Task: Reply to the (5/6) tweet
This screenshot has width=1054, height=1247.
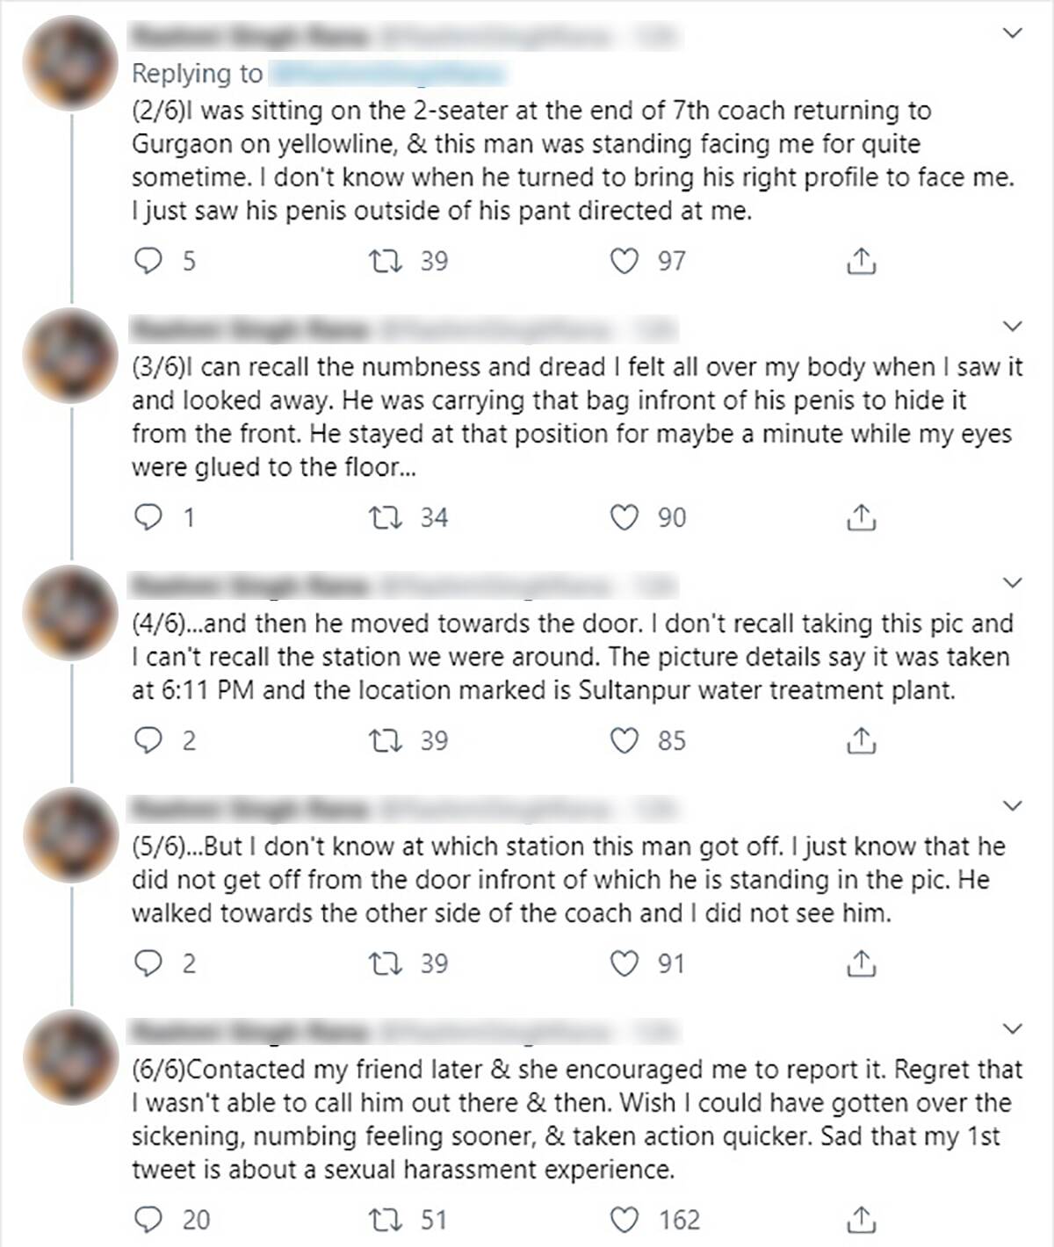Action: click(x=148, y=963)
